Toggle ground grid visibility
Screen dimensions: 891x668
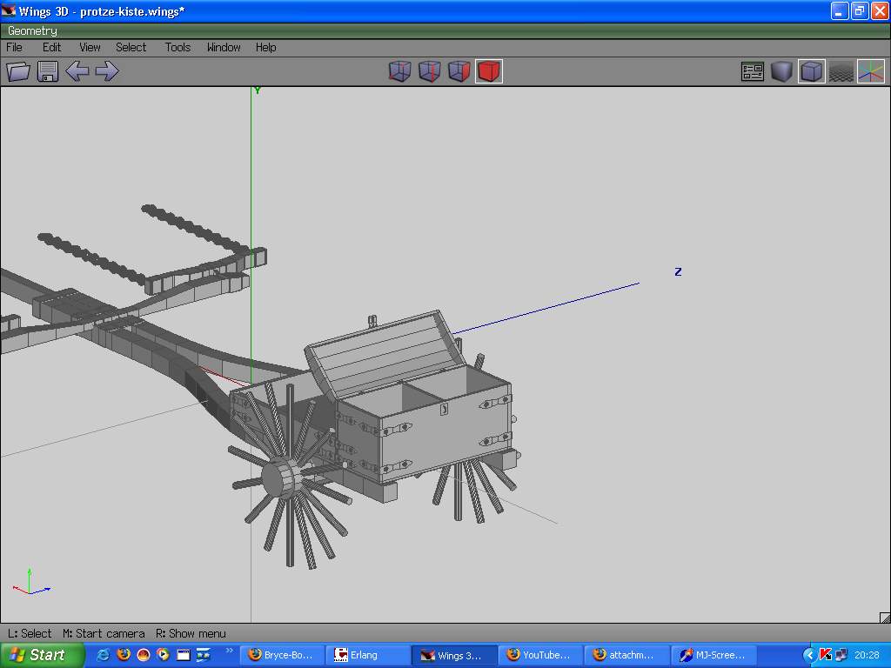point(841,71)
